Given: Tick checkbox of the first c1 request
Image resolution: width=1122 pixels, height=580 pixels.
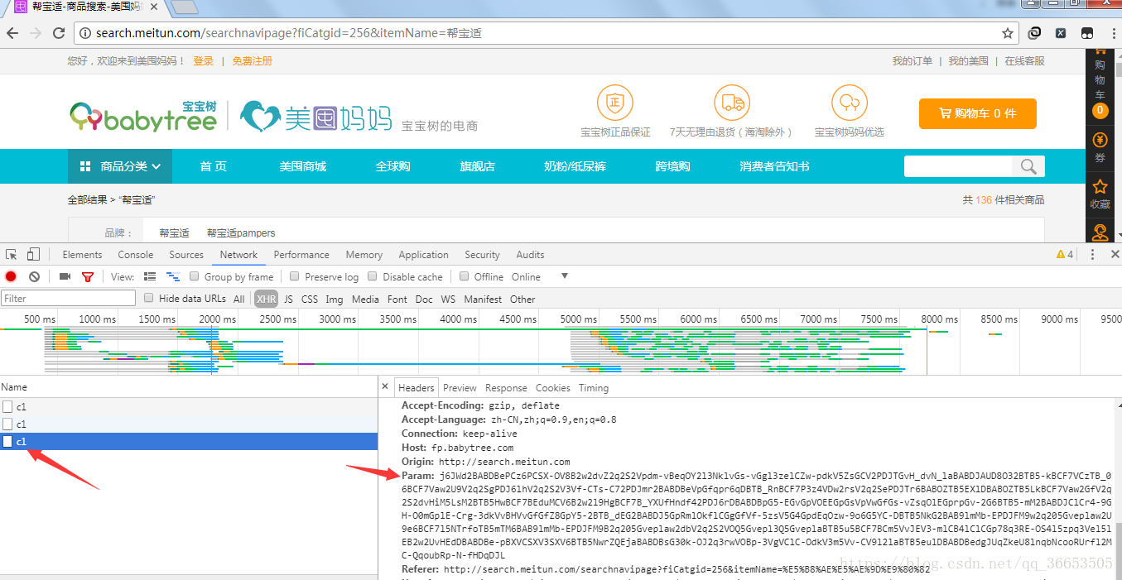Looking at the screenshot, I should tap(7, 406).
